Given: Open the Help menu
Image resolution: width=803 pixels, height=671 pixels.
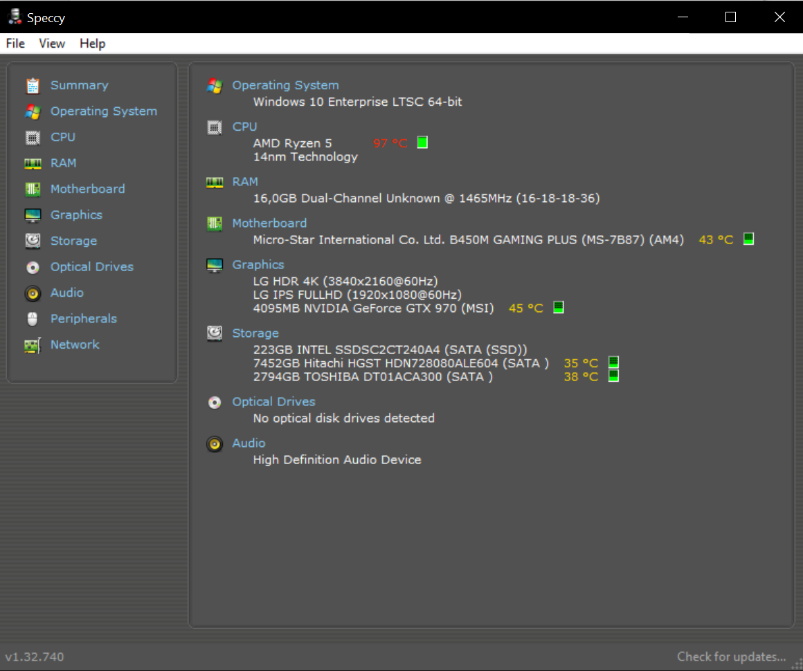Looking at the screenshot, I should 92,44.
